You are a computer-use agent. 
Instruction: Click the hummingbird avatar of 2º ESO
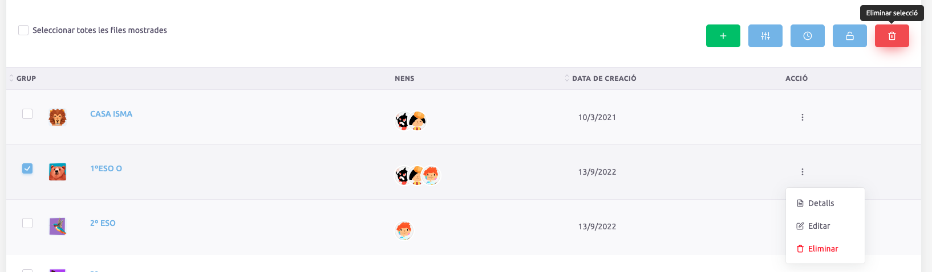pyautogui.click(x=58, y=226)
